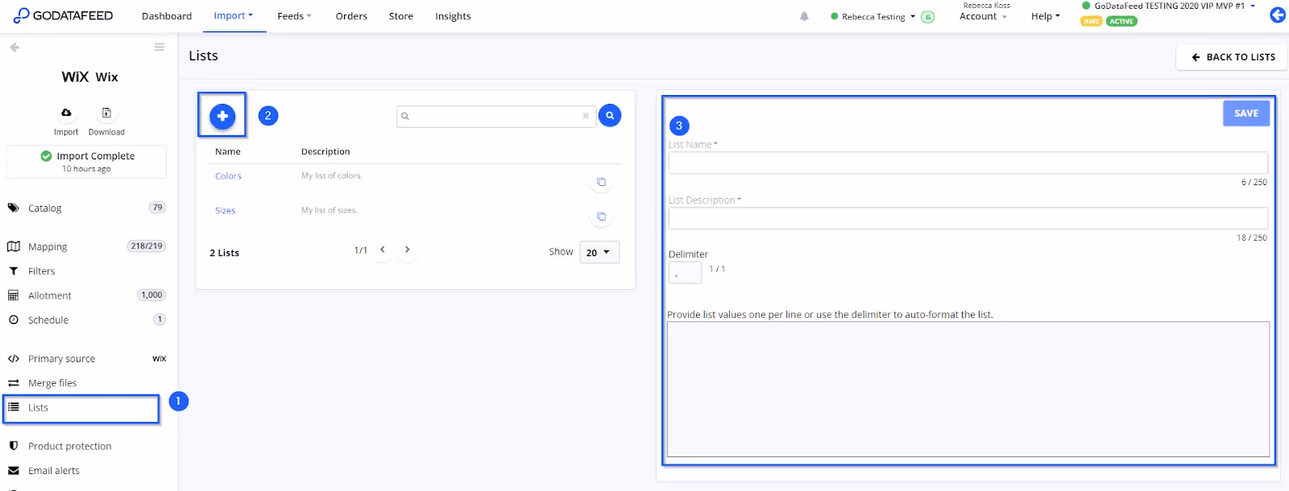Click the SAVE button
The image size is (1289, 491).
point(1245,113)
